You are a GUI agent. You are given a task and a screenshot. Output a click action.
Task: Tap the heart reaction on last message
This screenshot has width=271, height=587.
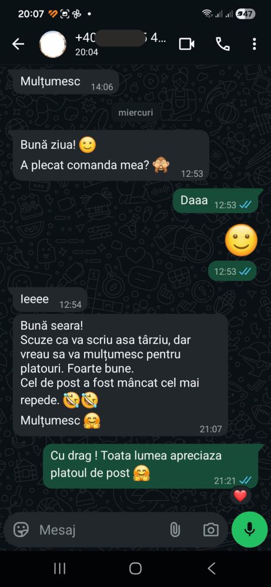pyautogui.click(x=240, y=496)
